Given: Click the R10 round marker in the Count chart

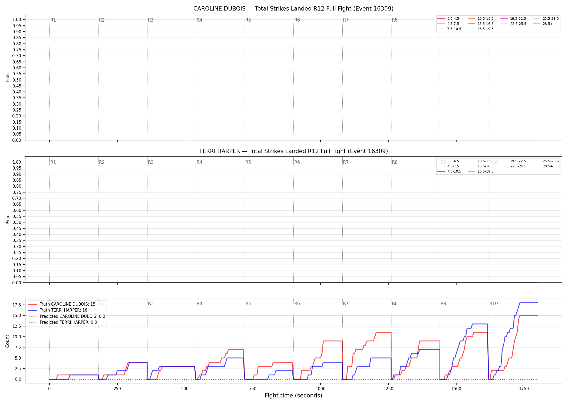Looking at the screenshot, I should coord(493,304).
